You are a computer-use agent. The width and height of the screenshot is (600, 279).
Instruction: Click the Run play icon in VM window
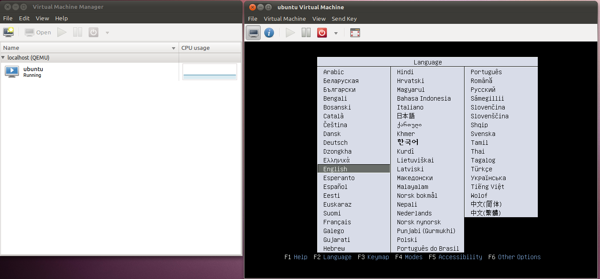tap(290, 33)
